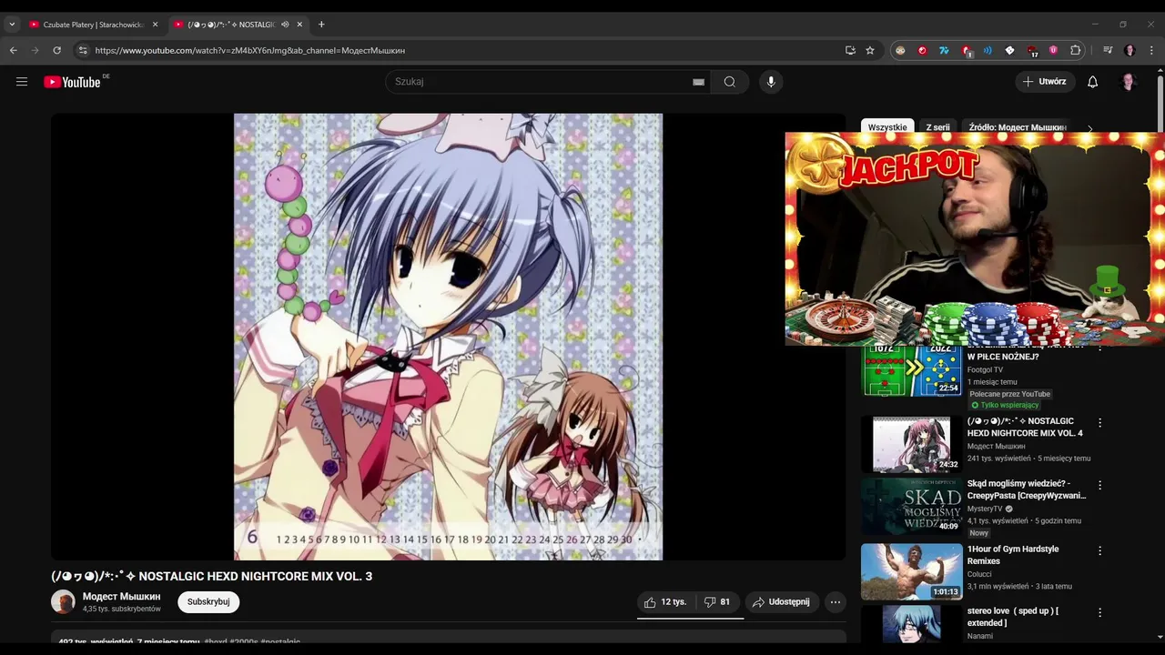Select the Z serii filter chip
The image size is (1165, 655).
(937, 127)
